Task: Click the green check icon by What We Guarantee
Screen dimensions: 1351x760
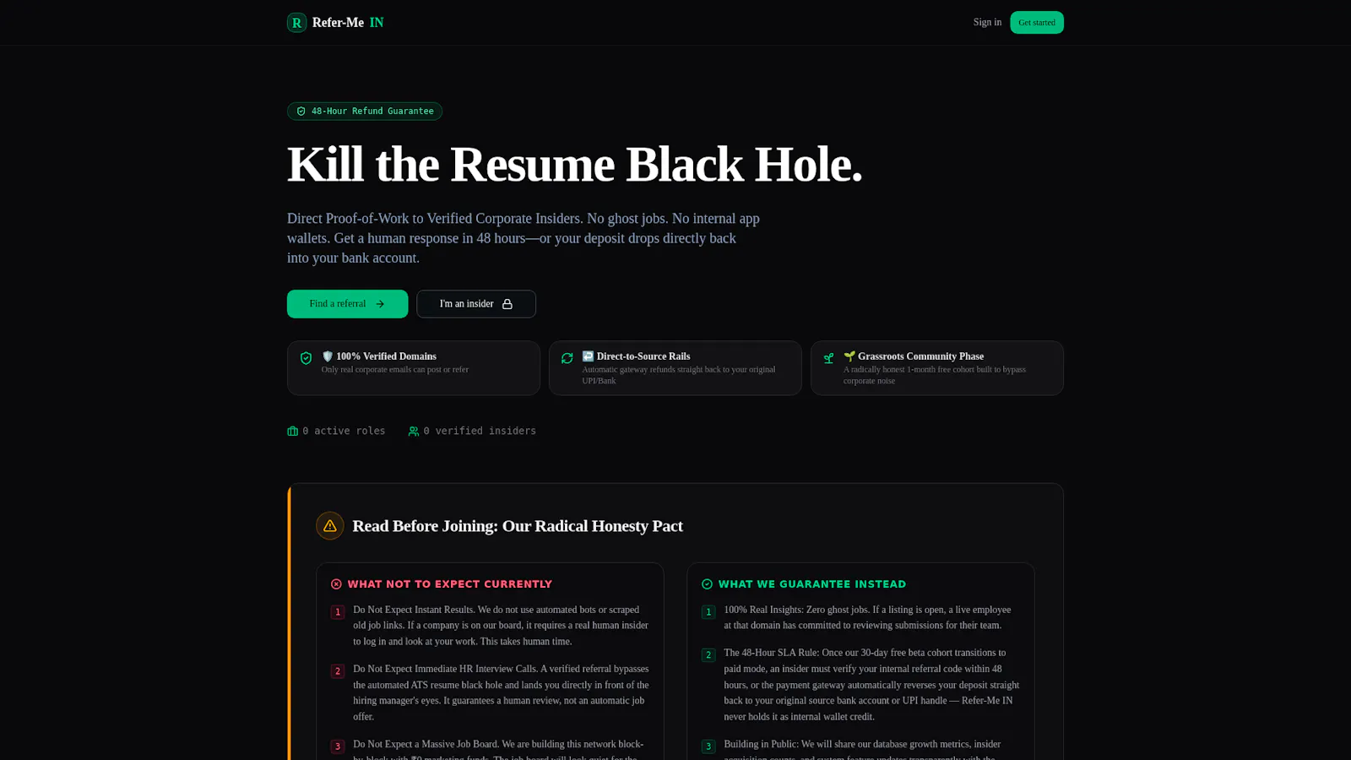Action: click(708, 584)
